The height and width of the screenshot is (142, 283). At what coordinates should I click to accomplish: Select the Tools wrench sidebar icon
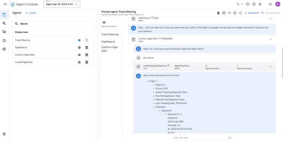tap(4, 23)
